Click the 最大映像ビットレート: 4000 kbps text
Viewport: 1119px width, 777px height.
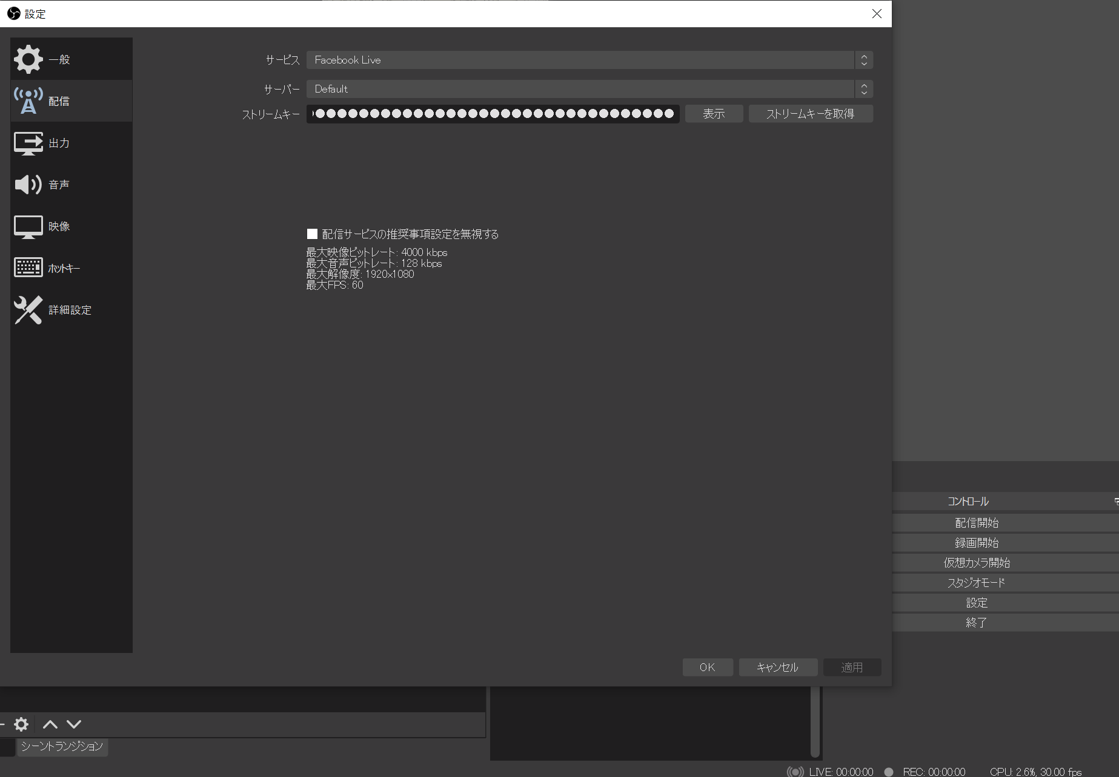pyautogui.click(x=377, y=252)
